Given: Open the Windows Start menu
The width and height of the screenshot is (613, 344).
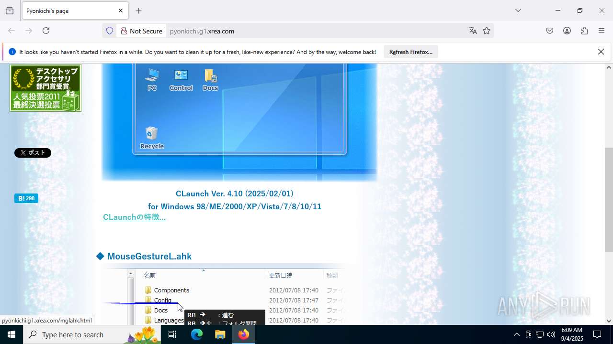Looking at the screenshot, I should point(11,334).
